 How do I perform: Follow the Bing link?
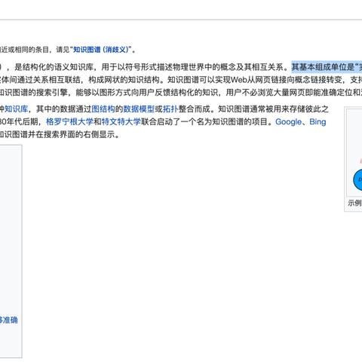click(318, 122)
